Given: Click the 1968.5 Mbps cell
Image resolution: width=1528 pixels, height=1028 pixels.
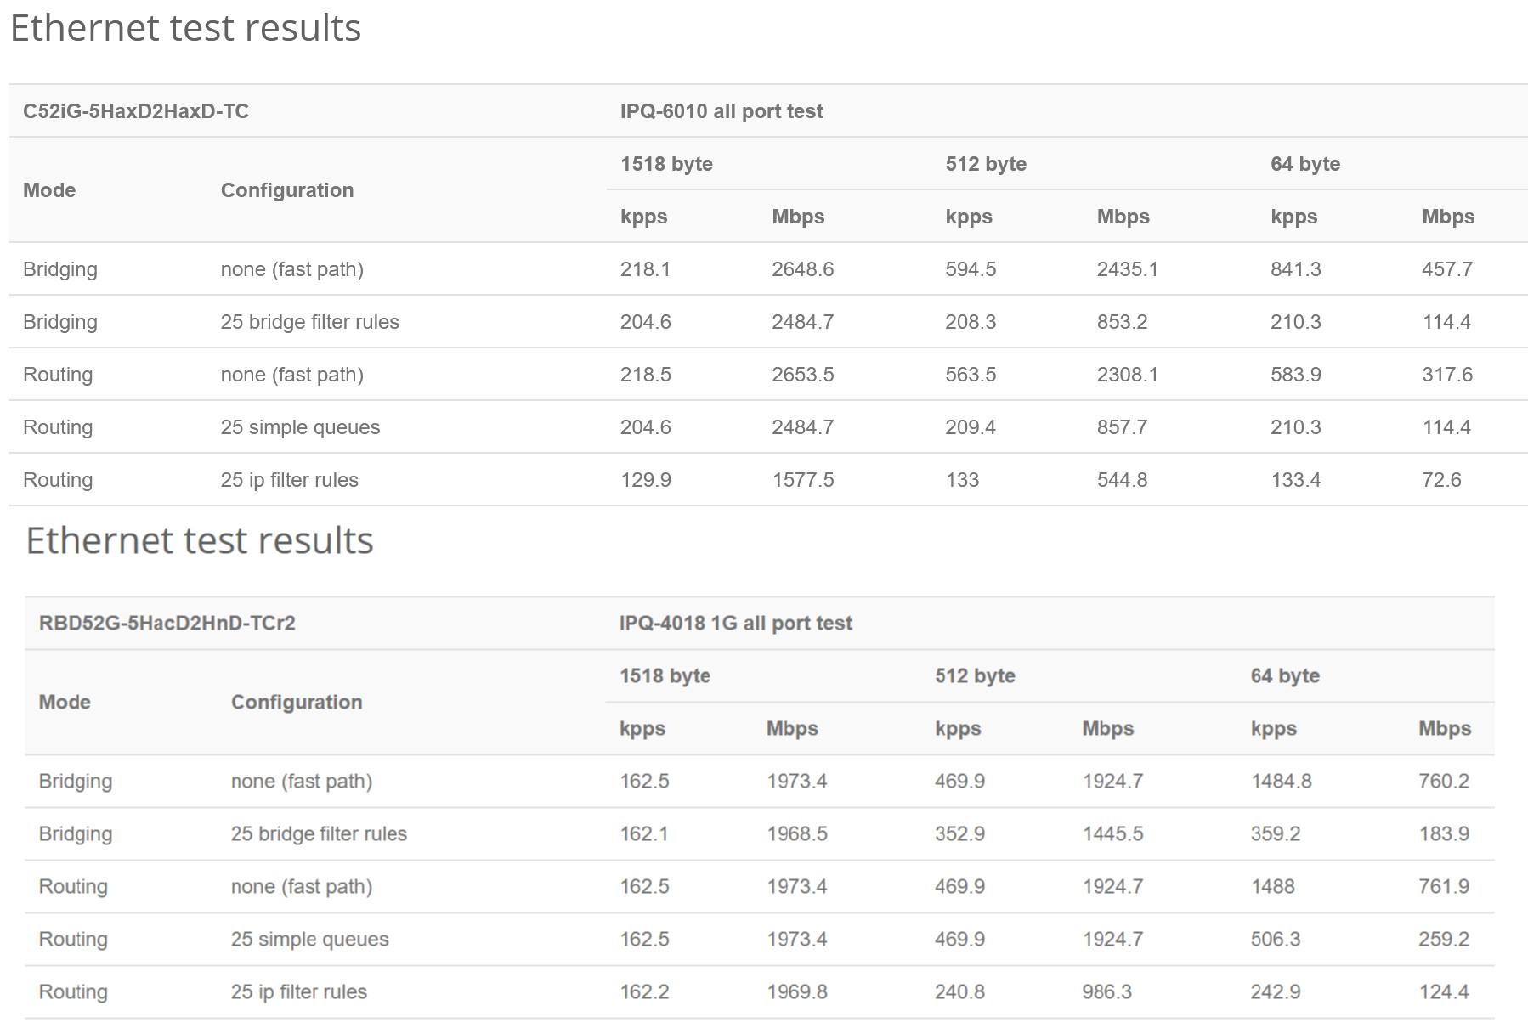Looking at the screenshot, I should (x=796, y=833).
